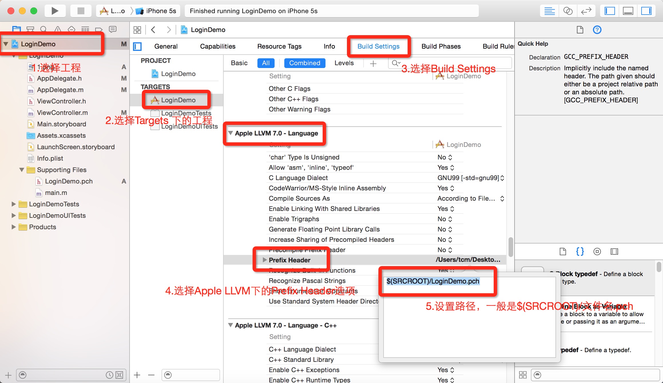The width and height of the screenshot is (663, 383).
Task: Switch to the Build Phases tab
Action: (x=441, y=46)
